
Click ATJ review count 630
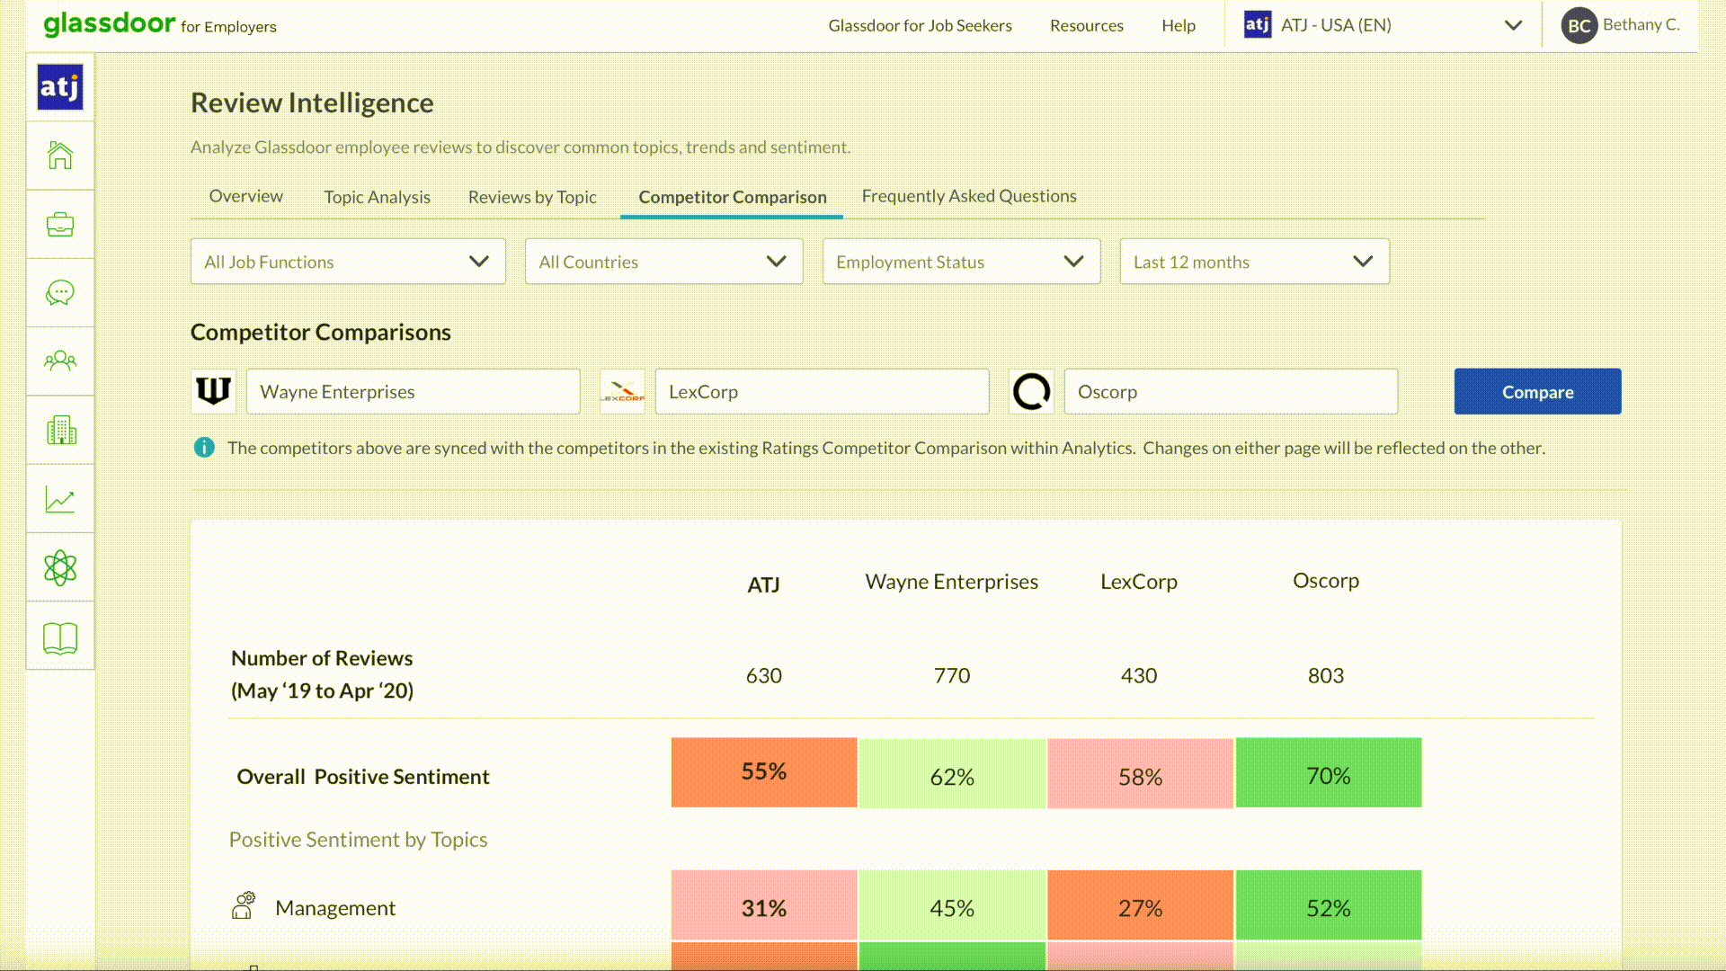(764, 675)
